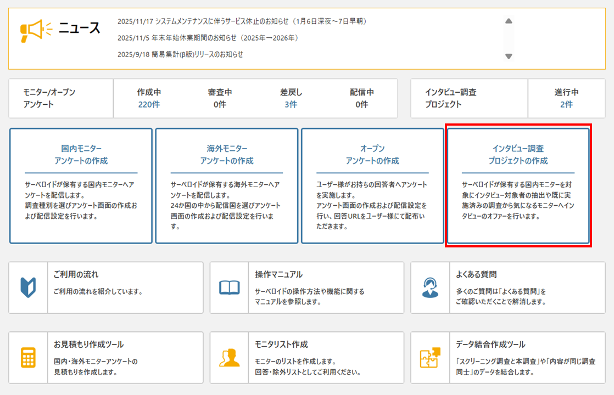Open the 簡易集計(β版) release news item
Image resolution: width=614 pixels, height=395 pixels.
pos(180,54)
